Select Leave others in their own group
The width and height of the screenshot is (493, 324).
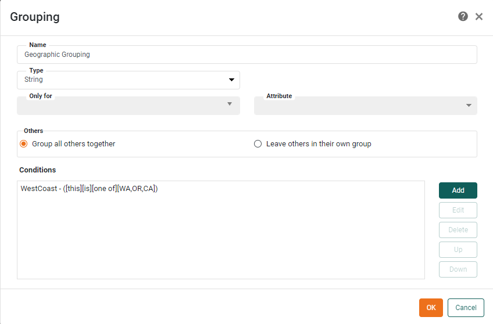(x=258, y=144)
